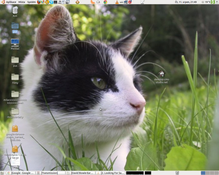Open the date and time calendar
Image resolution: width=219 pixels, height=175 pixels.
[186, 2]
